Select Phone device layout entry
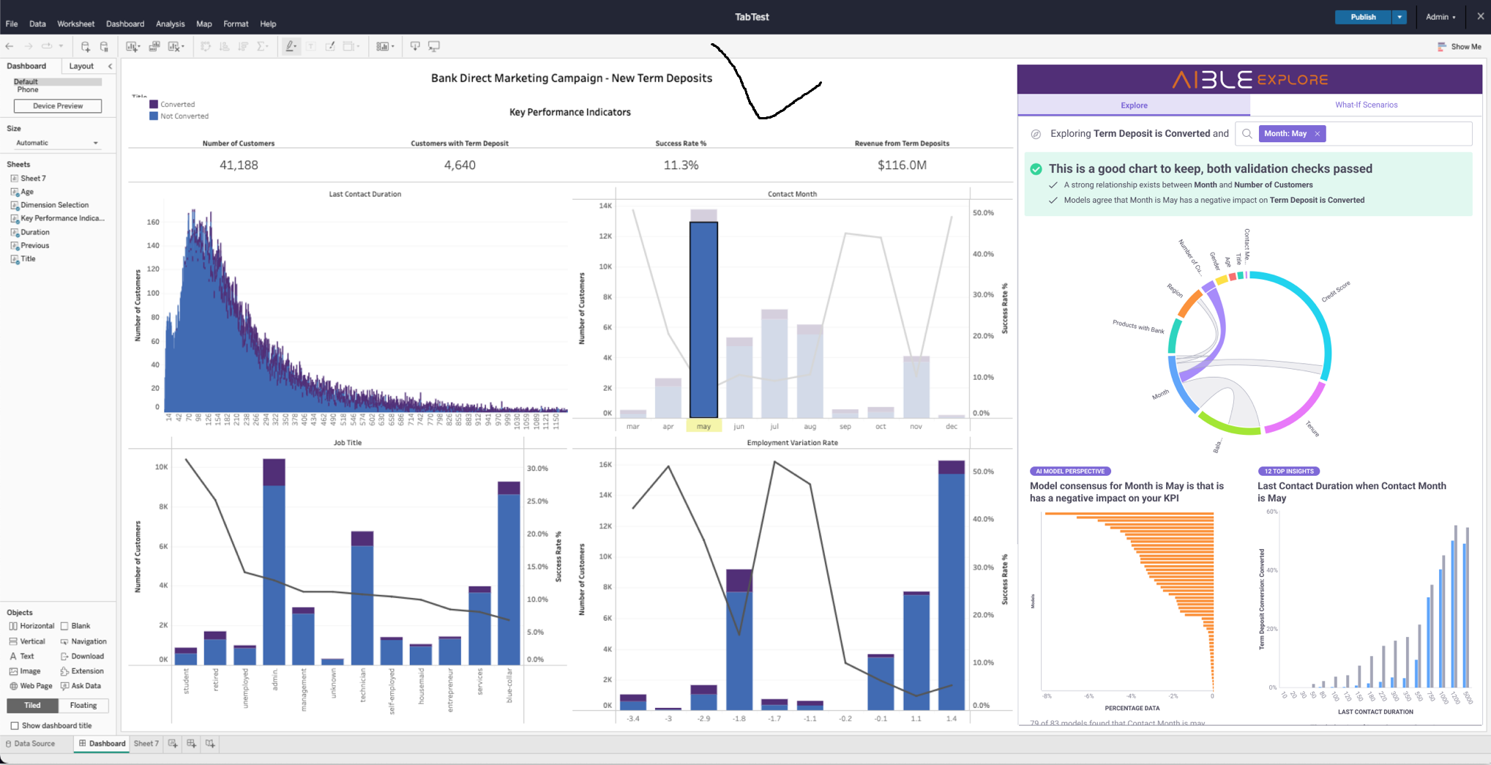Screen dimensions: 1491x765 coord(28,89)
